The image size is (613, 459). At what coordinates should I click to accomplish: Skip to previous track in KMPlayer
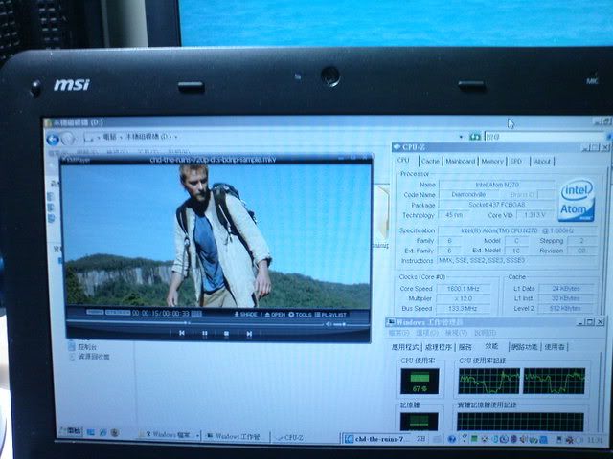tap(182, 333)
